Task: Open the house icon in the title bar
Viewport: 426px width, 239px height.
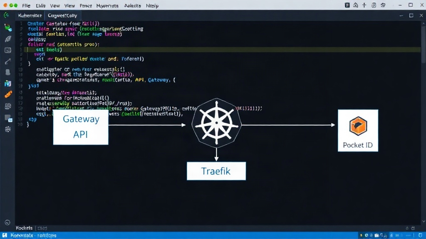Action: [x=356, y=5]
